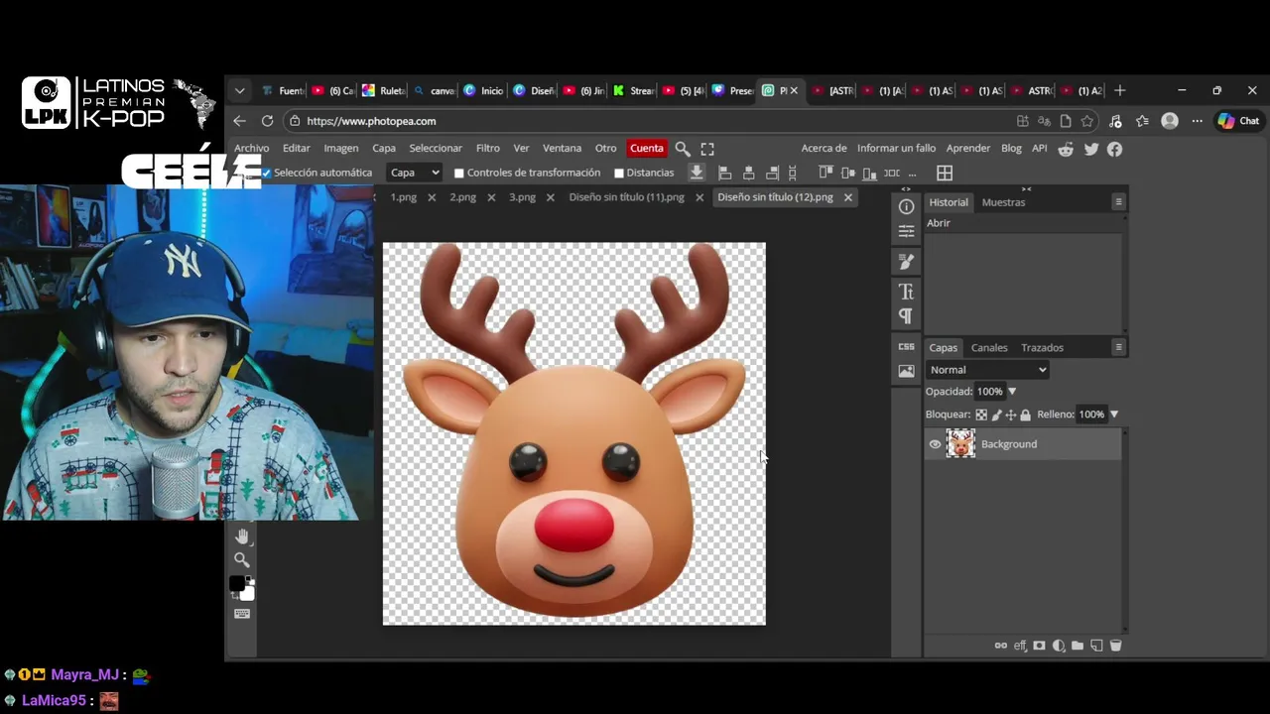1270x714 pixels.
Task: Open the Info panel icon
Action: [x=906, y=206]
